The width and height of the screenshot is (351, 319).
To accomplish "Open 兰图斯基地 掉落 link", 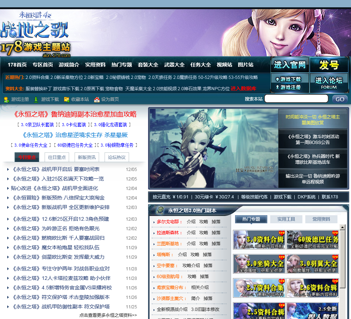I will [x=216, y=244].
